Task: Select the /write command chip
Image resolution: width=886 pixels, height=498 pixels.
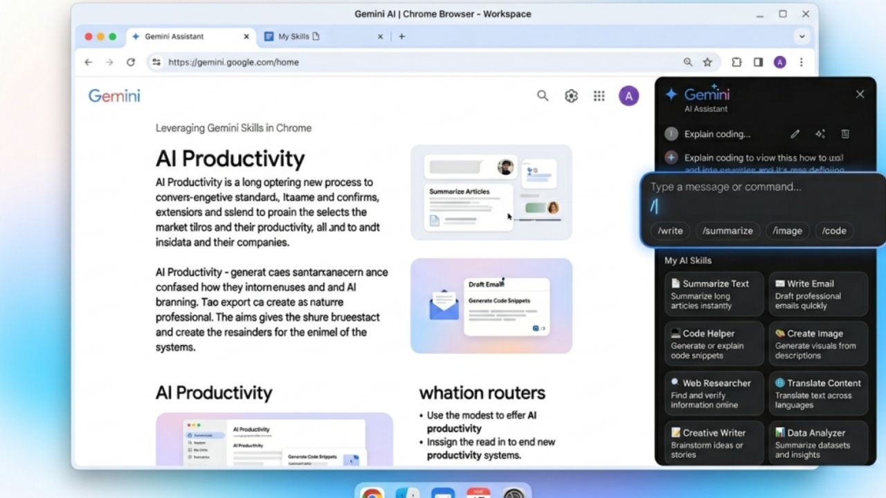Action: pyautogui.click(x=670, y=231)
